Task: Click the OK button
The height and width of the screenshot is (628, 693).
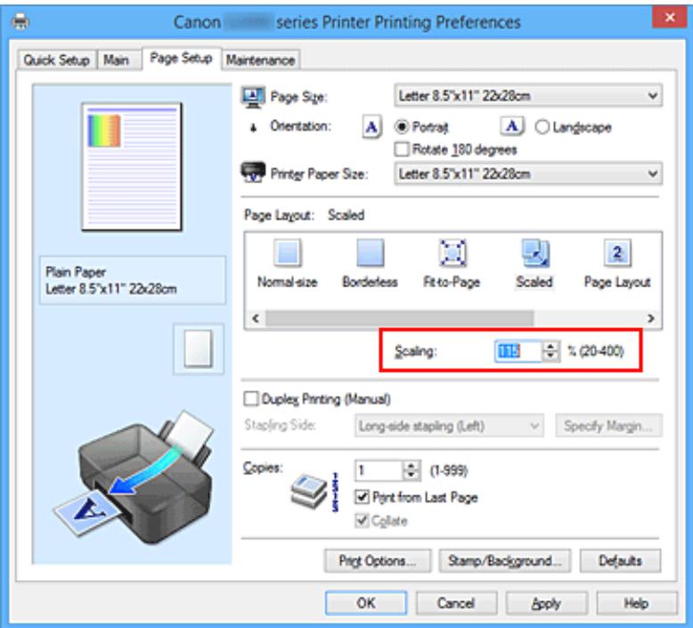Action: [366, 603]
